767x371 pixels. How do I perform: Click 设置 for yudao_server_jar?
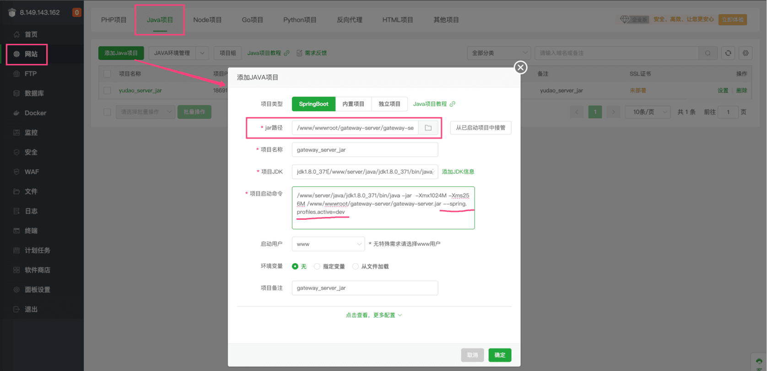tap(723, 90)
